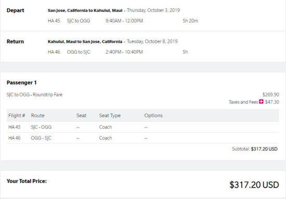The image size is (286, 199).
Task: Click the Seat column header
Action: pos(81,116)
